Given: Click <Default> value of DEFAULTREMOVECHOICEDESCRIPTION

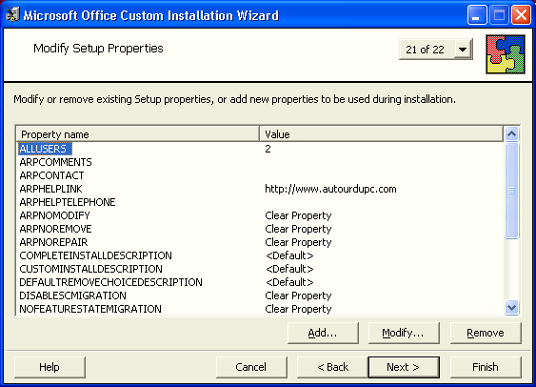Looking at the screenshot, I should 289,282.
